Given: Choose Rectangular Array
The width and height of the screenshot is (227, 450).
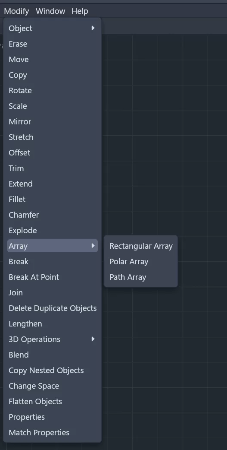Looking at the screenshot, I should click(x=141, y=246).
